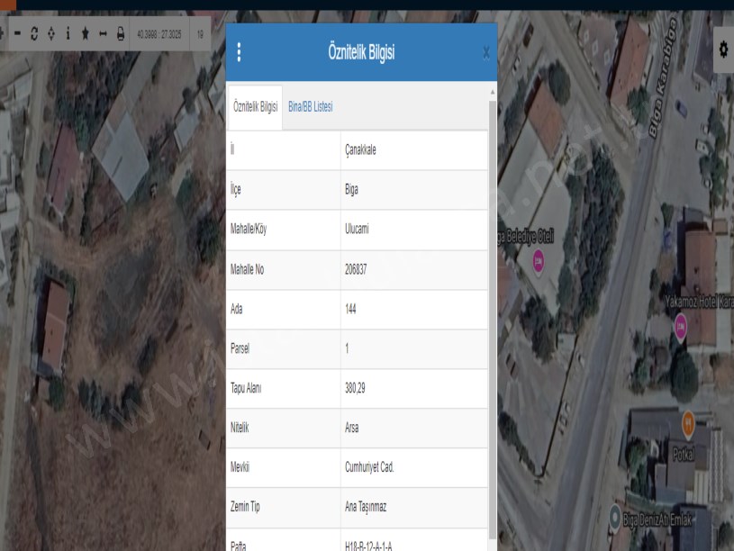Click the coordinates display 40.3998 : 27.3025
The width and height of the screenshot is (734, 551).
[x=159, y=33]
